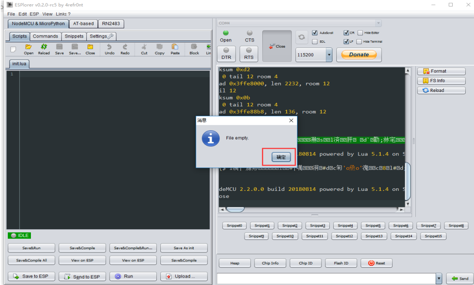Switch to the RN2483 tab
474x285 pixels.
111,24
